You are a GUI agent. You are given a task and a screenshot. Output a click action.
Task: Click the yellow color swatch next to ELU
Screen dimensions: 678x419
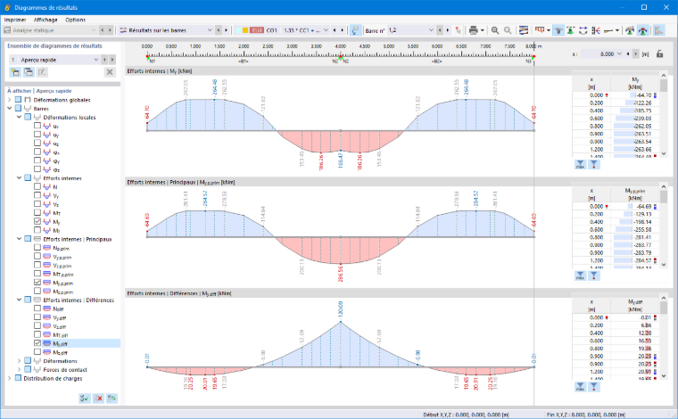click(245, 30)
